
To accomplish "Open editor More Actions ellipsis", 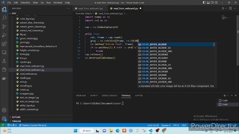I will coord(235,8).
